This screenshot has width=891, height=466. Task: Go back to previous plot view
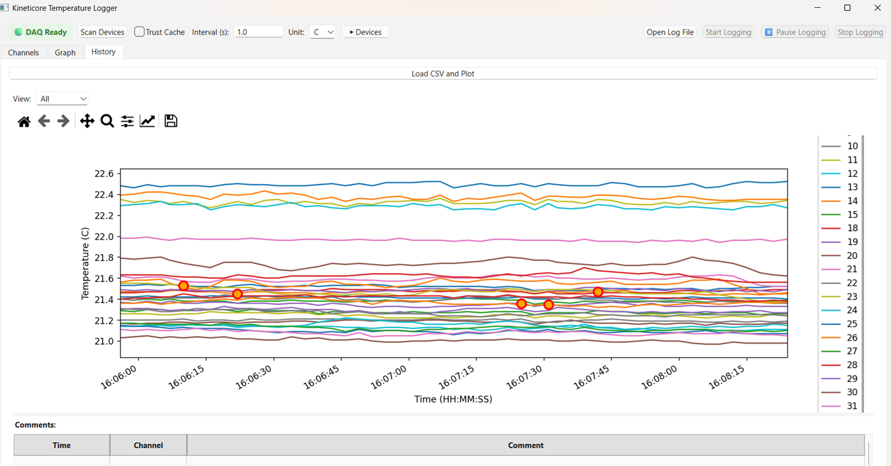click(x=43, y=121)
